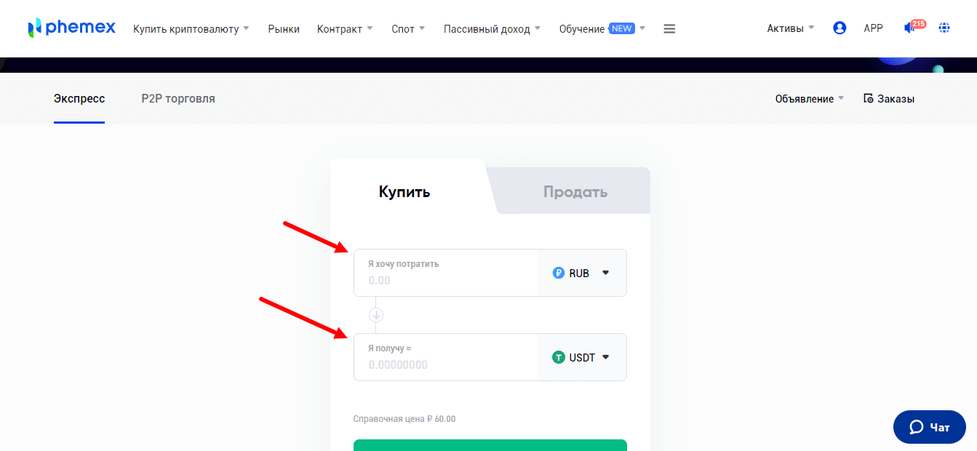Open announcements megaphone icon with 215 badge
This screenshot has height=451, width=977.
tap(910, 28)
